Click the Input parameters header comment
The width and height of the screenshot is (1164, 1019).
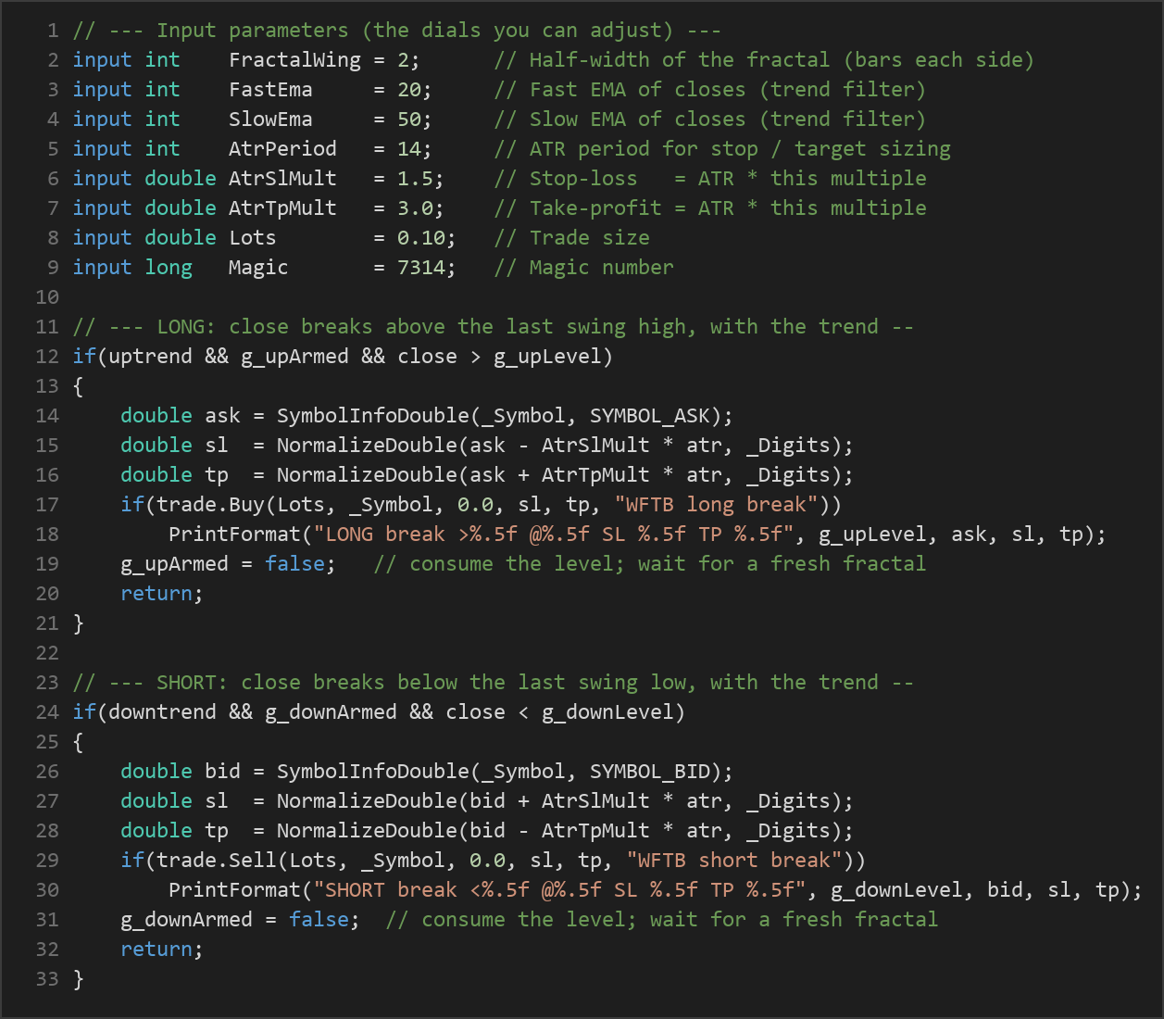[x=396, y=31]
